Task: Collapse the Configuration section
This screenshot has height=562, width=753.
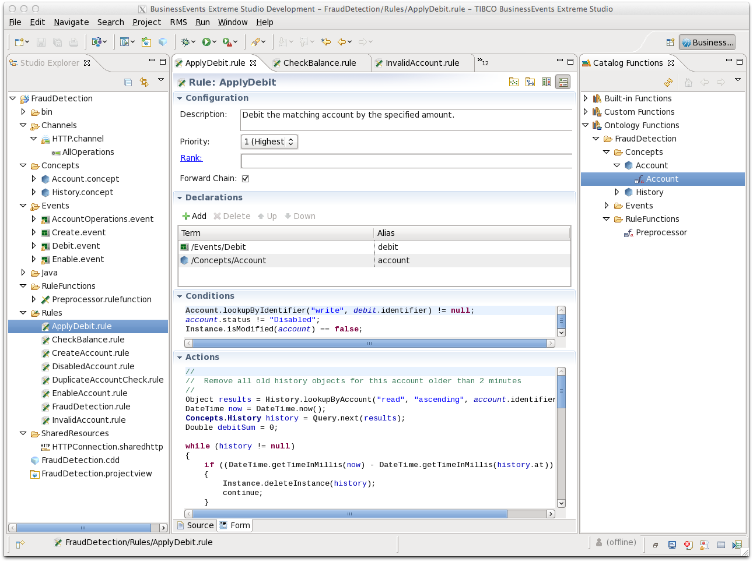Action: (180, 98)
